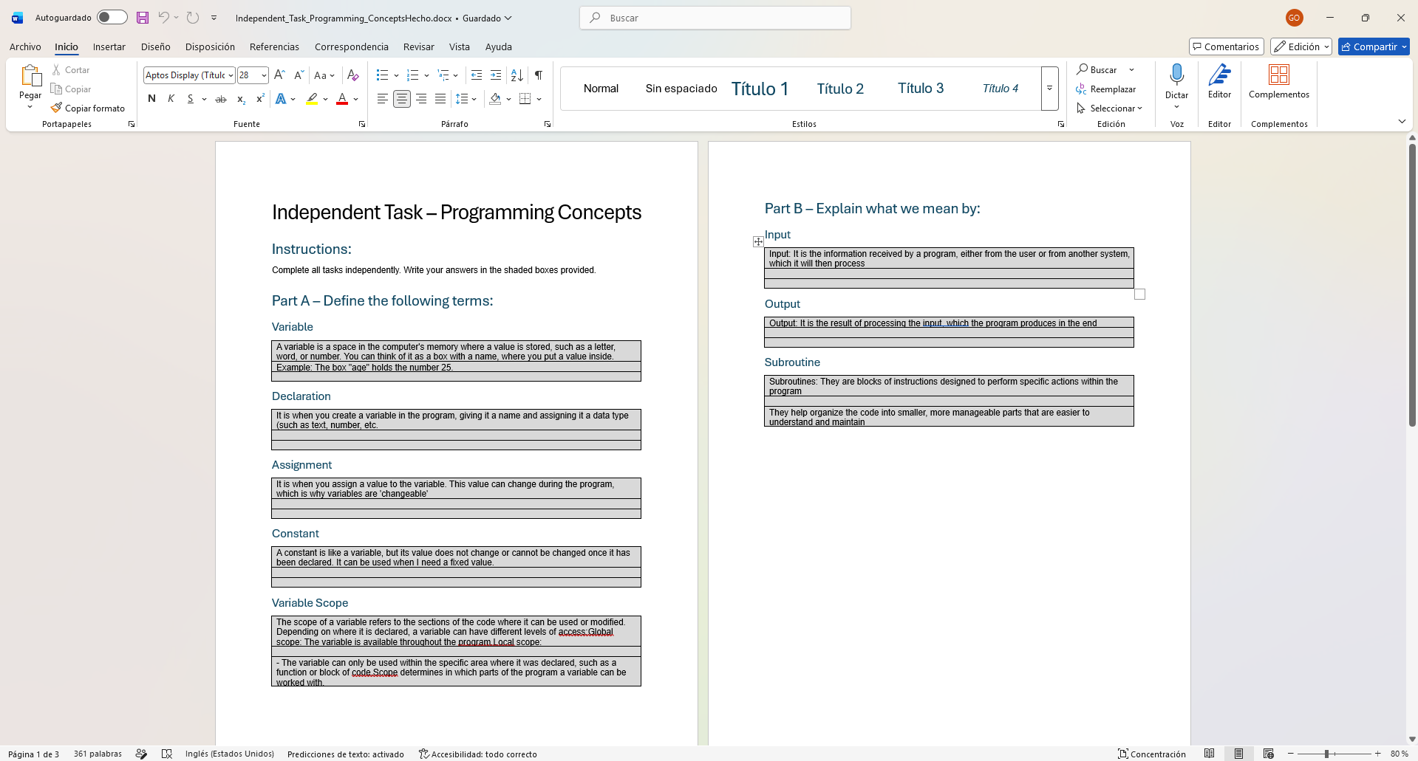1418x761 pixels.
Task: Toggle strikethrough formatting
Action: 221,99
